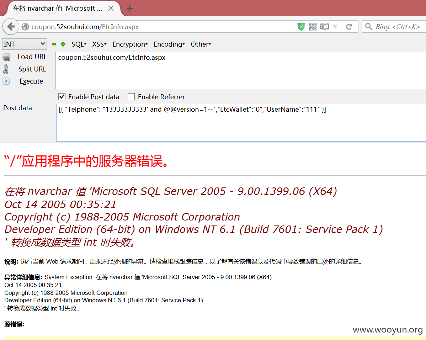Open the reader view book icon
The height and width of the screenshot is (340, 426).
[x=324, y=27]
